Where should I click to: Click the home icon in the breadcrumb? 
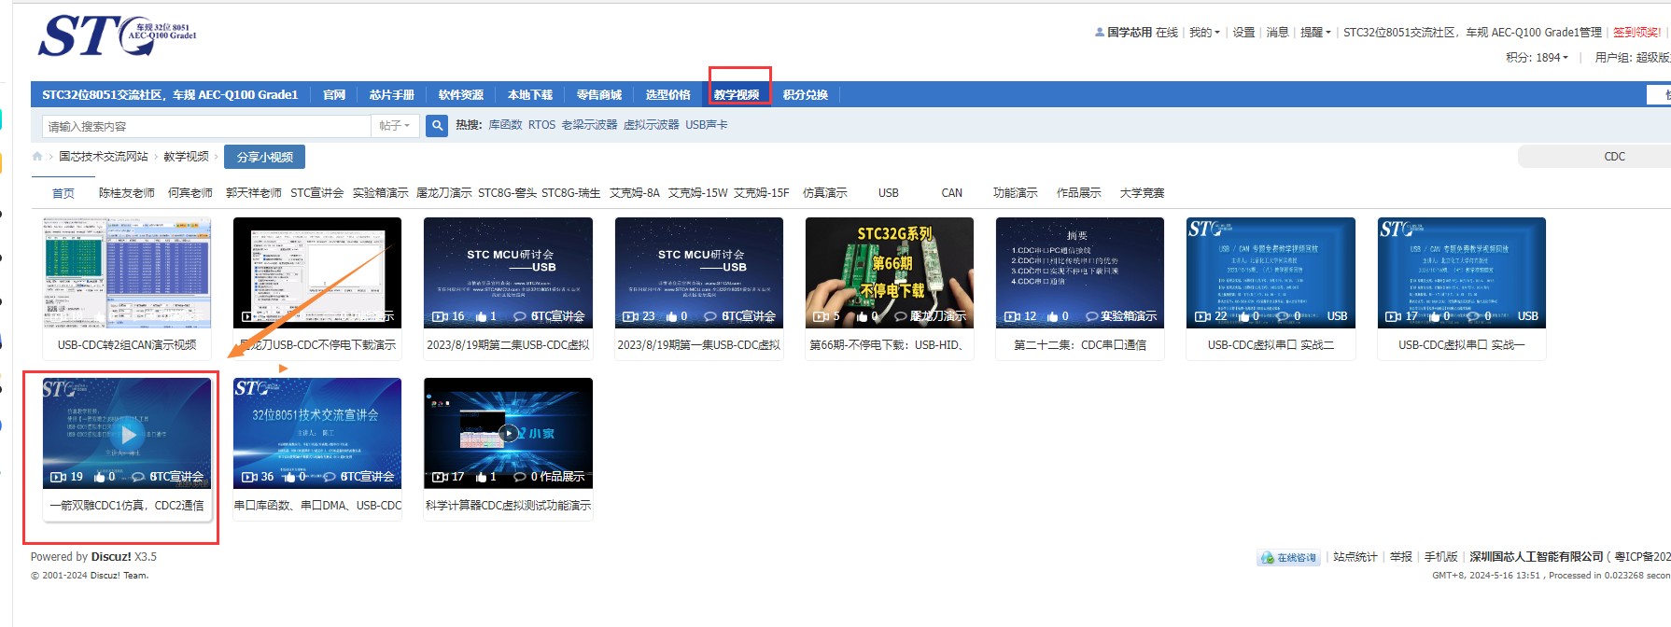[x=37, y=157]
